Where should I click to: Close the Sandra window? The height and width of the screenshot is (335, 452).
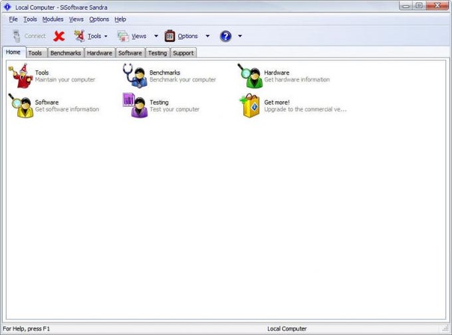tap(437, 6)
